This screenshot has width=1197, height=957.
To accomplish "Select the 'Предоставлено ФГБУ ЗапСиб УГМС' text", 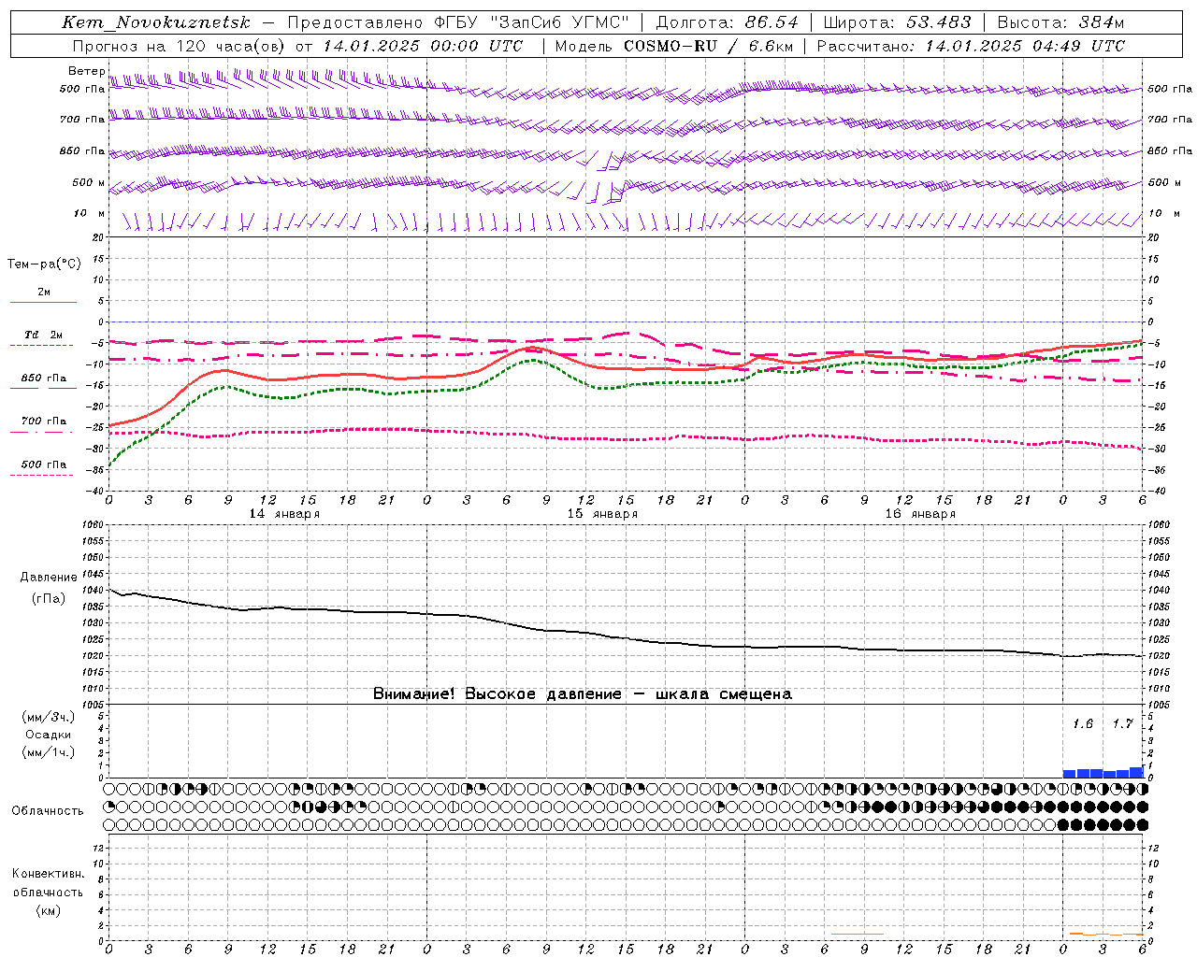I will click(458, 22).
